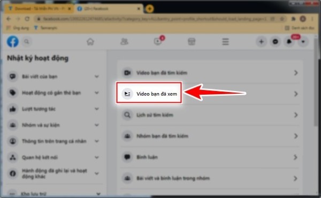Click the group icon for Nhóm và sự kiện
This screenshot has height=198, width=321.
point(13,125)
